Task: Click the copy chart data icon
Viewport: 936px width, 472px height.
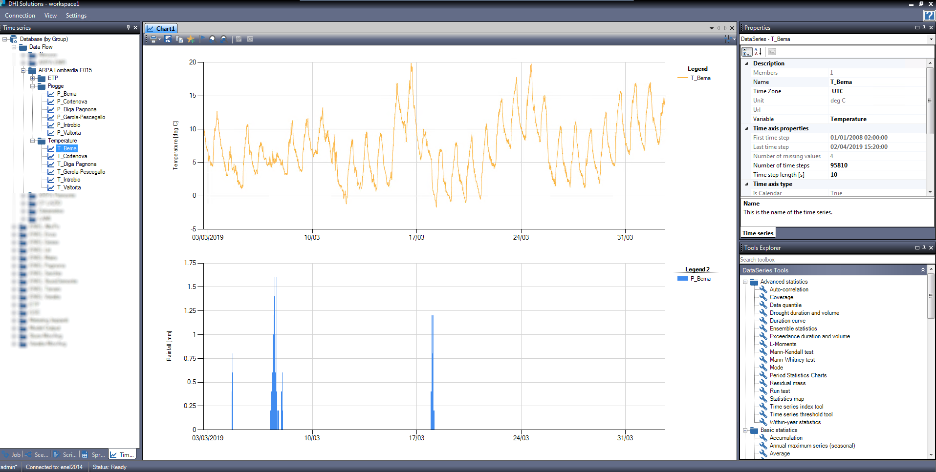Action: pyautogui.click(x=179, y=39)
